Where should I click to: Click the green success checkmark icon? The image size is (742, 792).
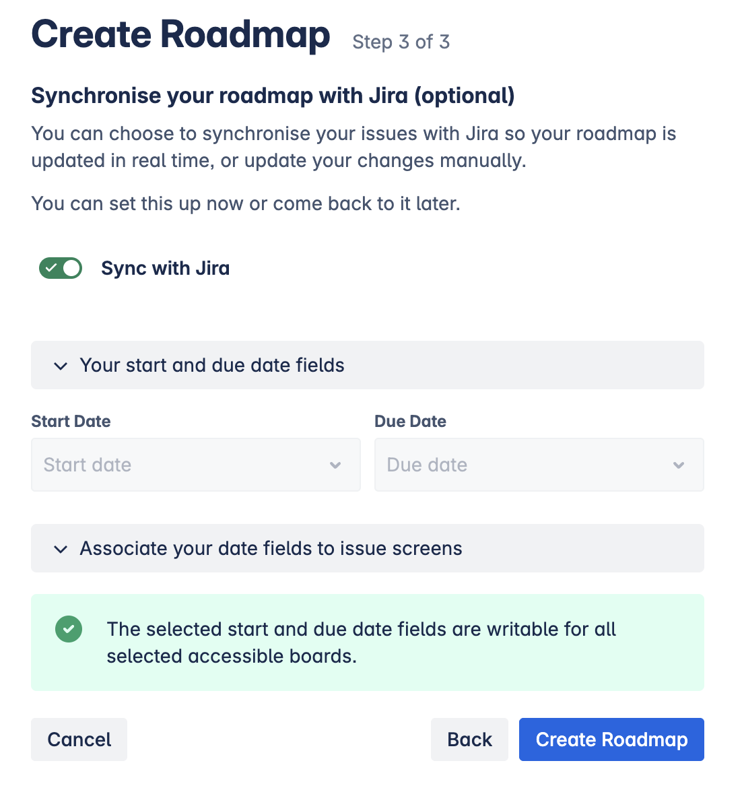tap(69, 630)
